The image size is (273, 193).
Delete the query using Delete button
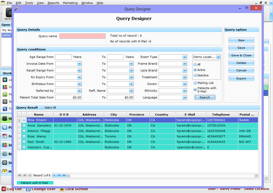[x=241, y=63]
